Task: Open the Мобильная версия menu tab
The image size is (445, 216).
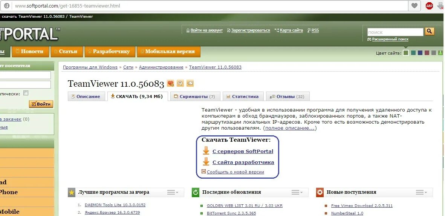Action: tap(168, 51)
